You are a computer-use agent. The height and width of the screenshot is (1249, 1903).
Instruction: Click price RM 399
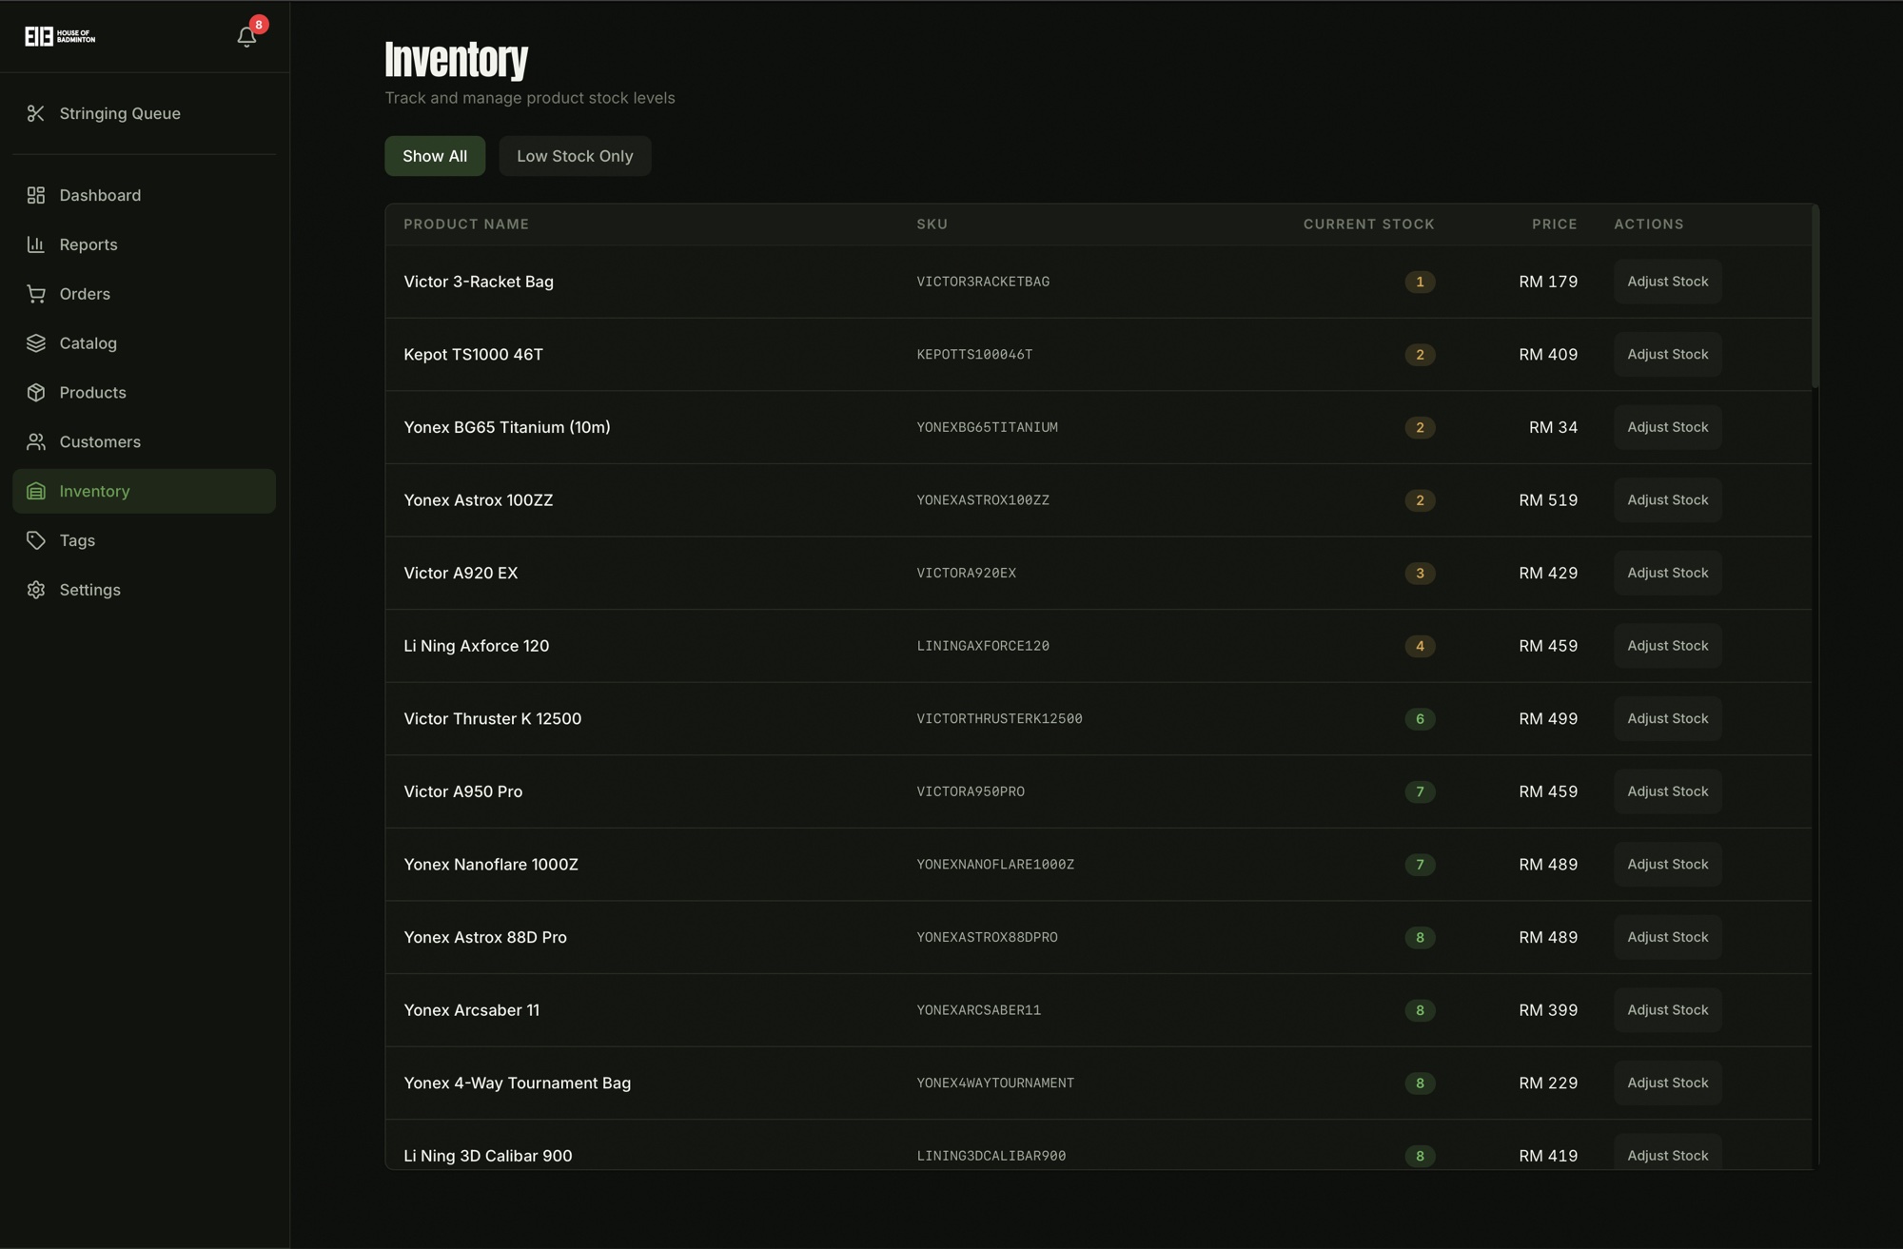[x=1548, y=1010]
